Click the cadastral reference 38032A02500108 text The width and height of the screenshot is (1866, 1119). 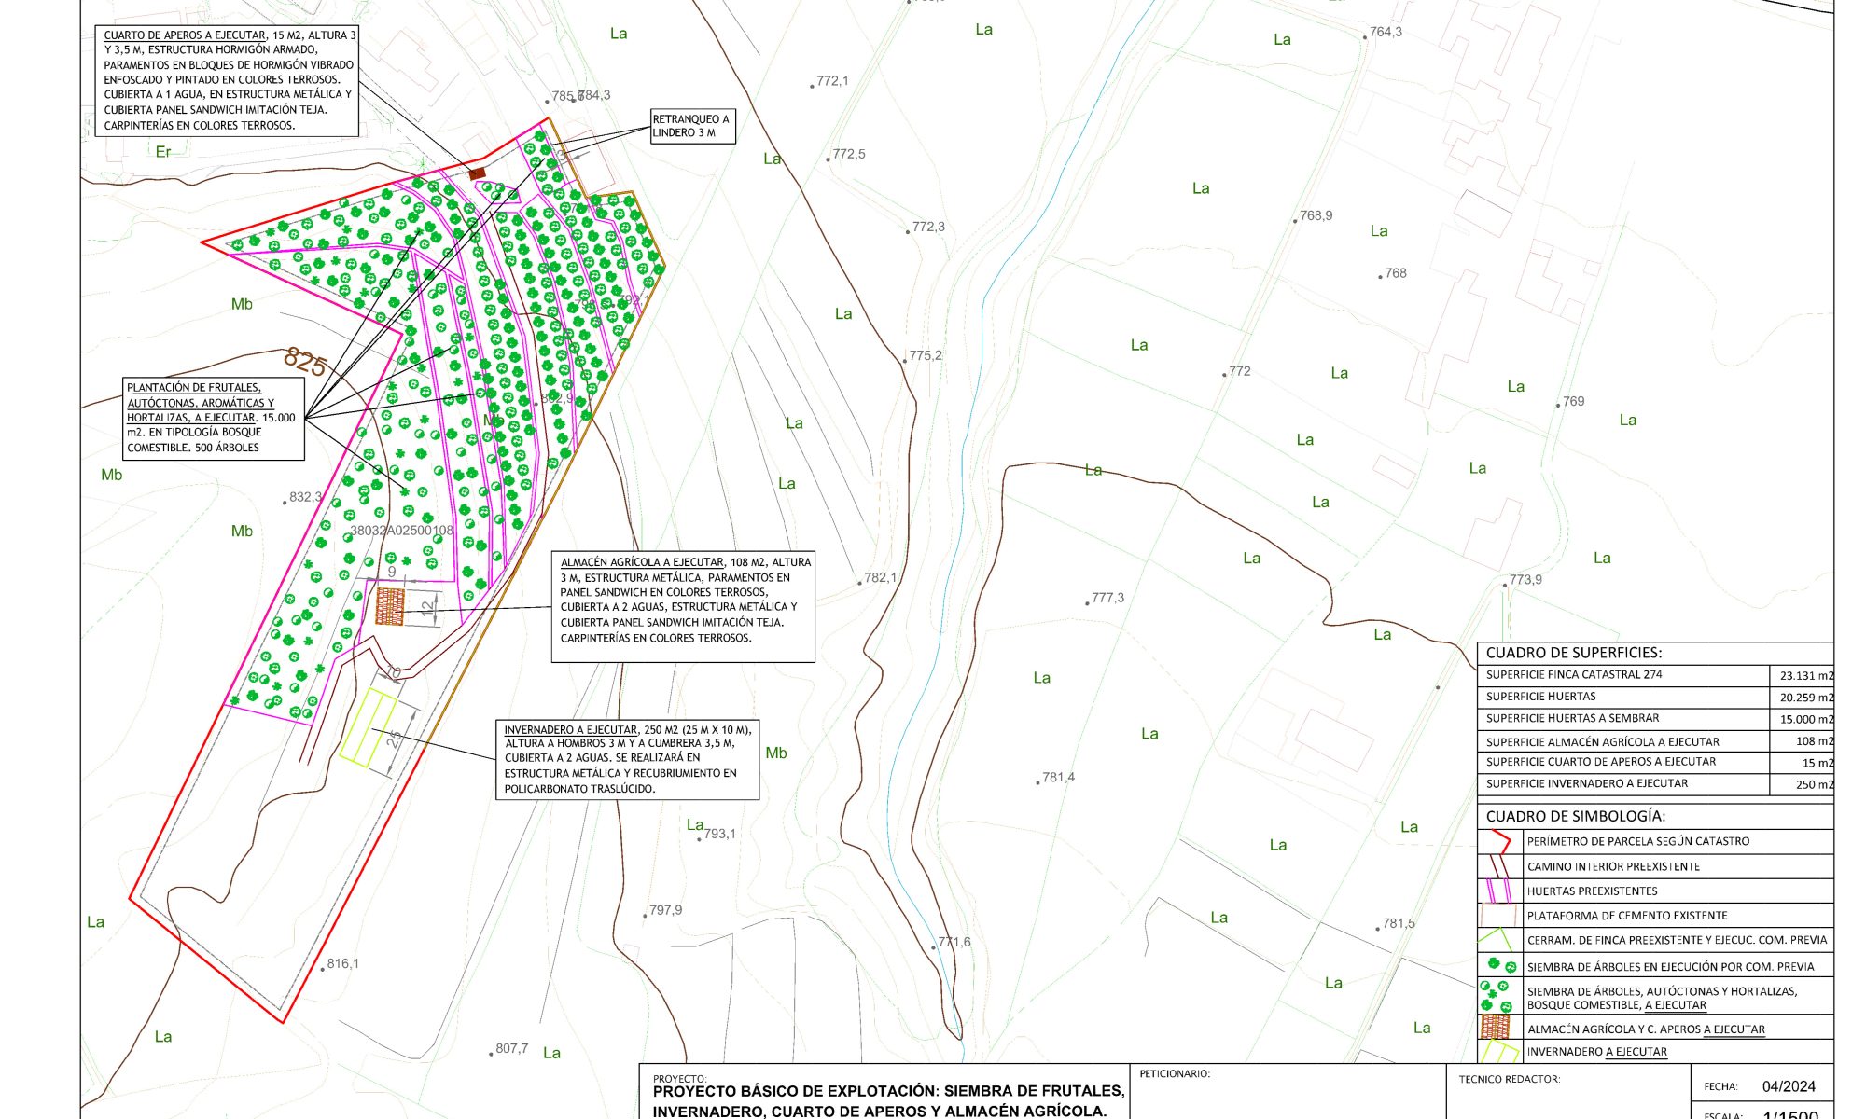(x=401, y=531)
